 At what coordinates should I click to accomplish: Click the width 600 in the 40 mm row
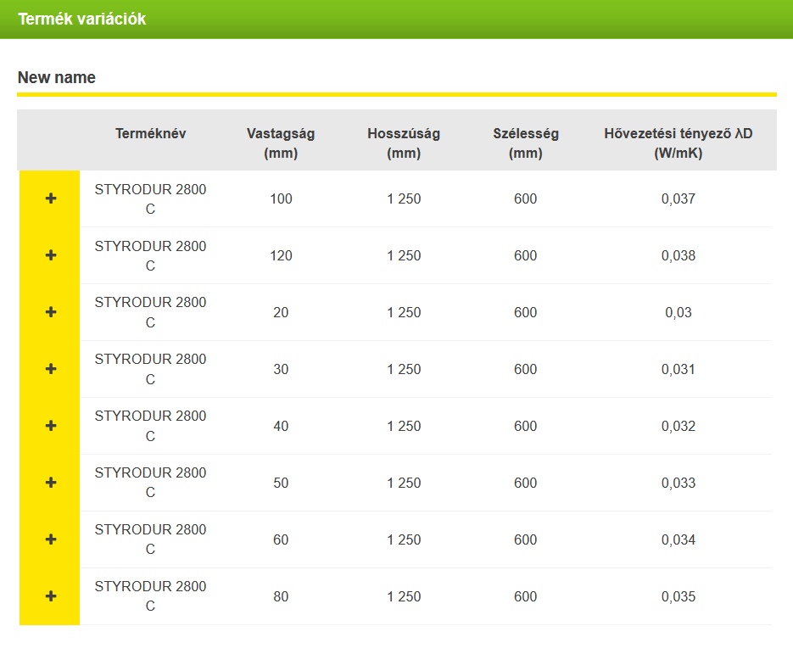[x=526, y=426]
